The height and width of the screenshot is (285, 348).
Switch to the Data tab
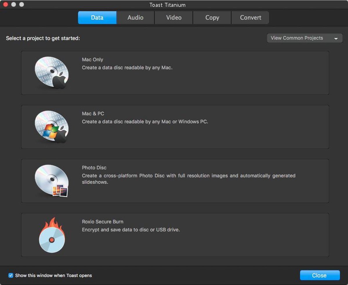coord(97,17)
